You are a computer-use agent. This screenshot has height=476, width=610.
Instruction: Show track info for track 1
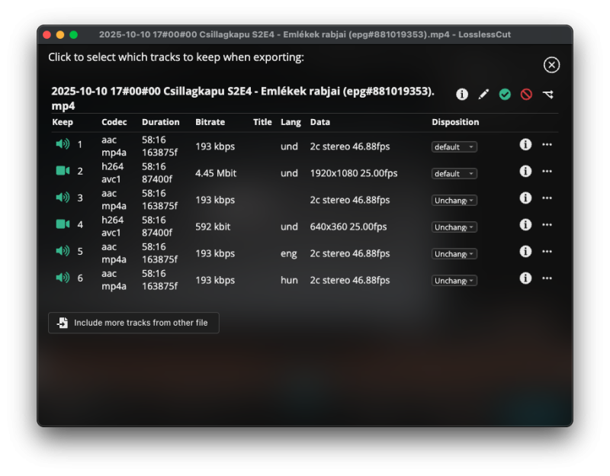tap(525, 144)
